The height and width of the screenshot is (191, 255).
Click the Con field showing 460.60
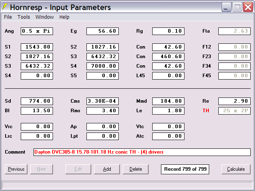click(x=168, y=57)
